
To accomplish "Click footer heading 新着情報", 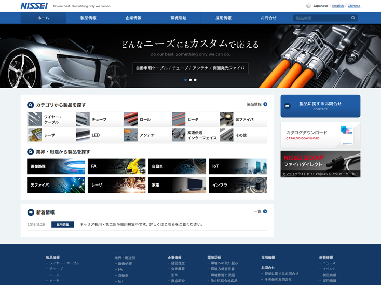I will tap(326, 258).
